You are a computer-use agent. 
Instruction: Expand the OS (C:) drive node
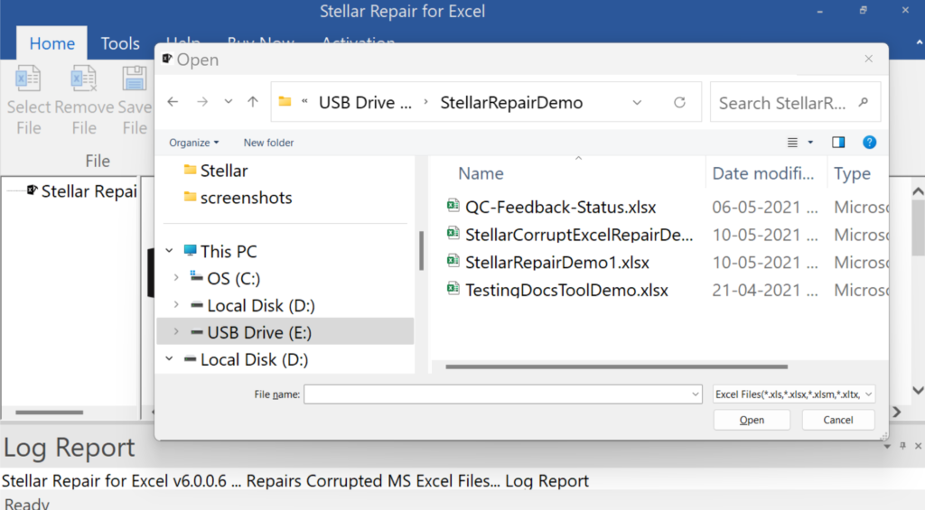click(176, 277)
